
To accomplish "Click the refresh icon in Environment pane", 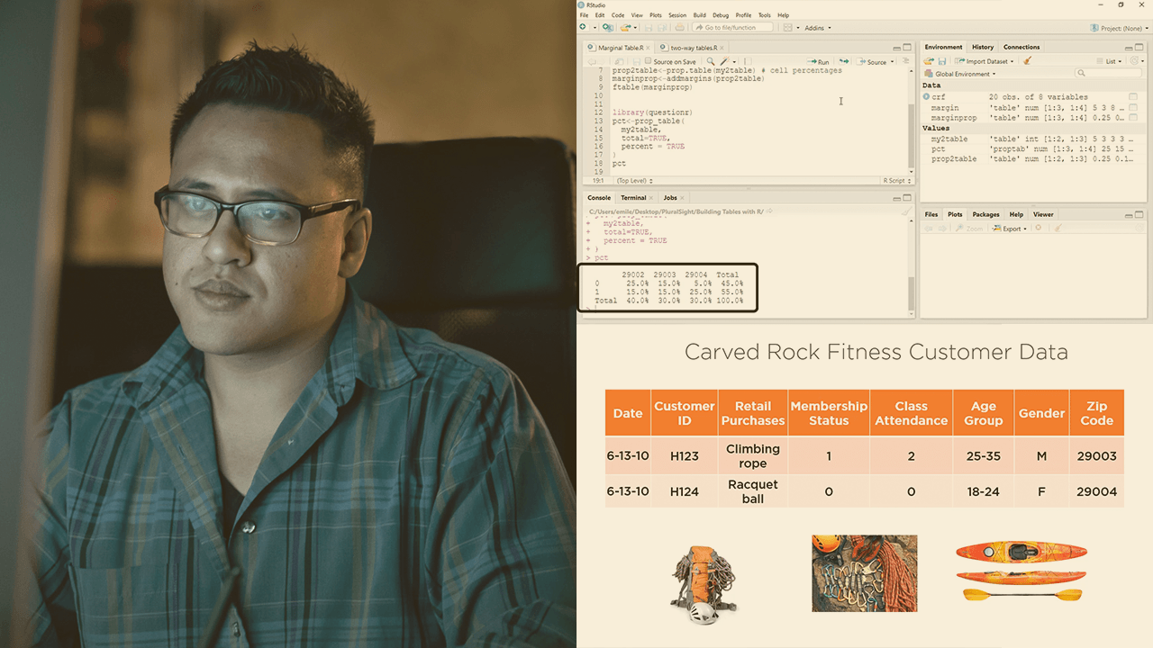I will (x=1134, y=61).
